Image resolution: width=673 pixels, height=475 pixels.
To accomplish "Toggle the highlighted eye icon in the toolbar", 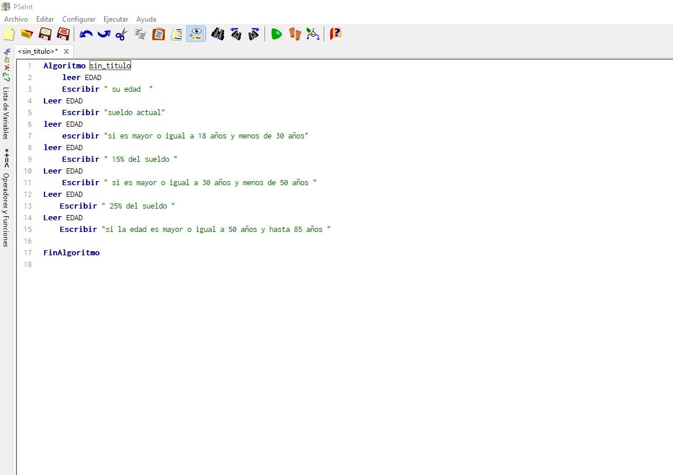I will pyautogui.click(x=195, y=34).
